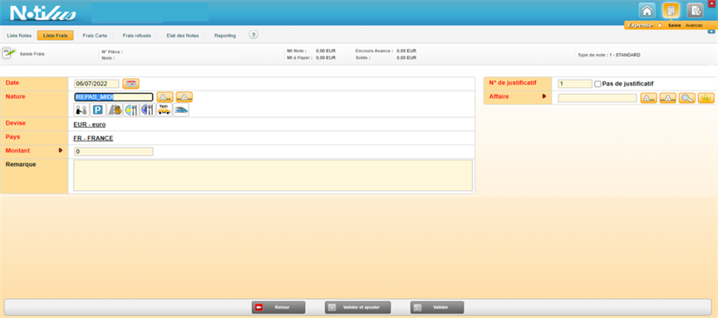Select the road toll nature icon

click(115, 110)
